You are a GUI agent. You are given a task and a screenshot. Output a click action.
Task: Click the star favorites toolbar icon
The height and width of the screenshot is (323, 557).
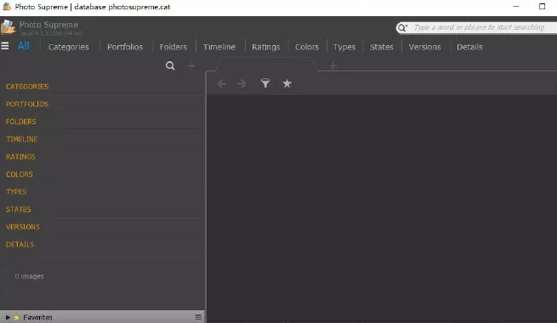[287, 83]
